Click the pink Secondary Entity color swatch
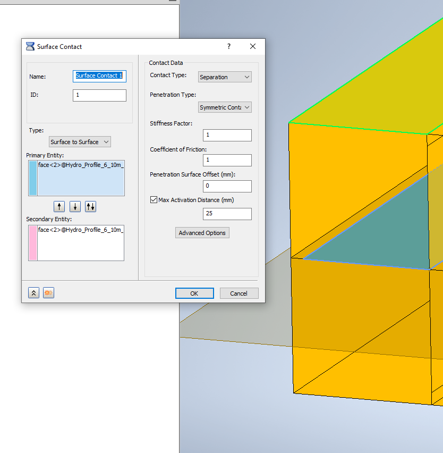 coord(32,243)
